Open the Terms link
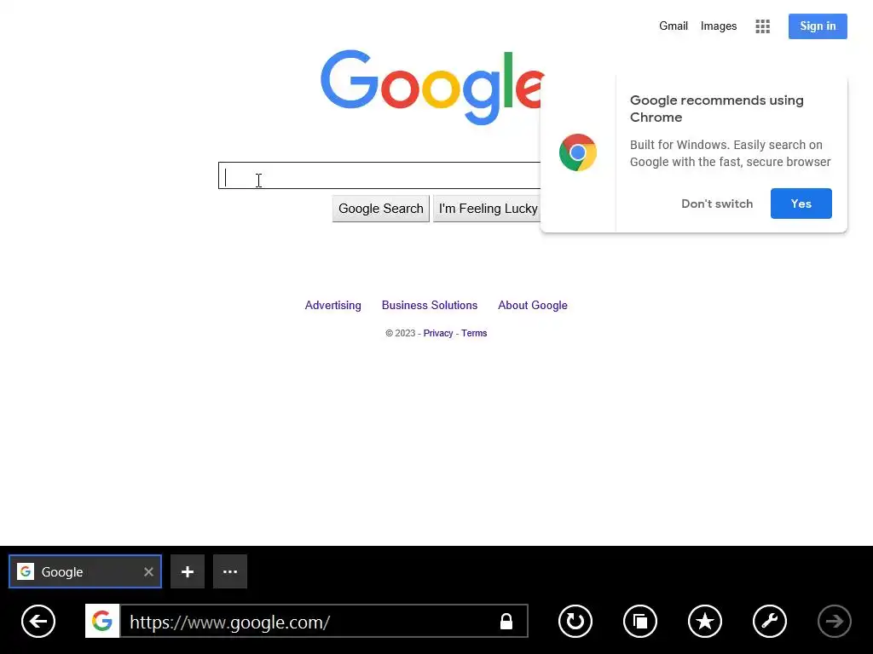 tap(474, 333)
